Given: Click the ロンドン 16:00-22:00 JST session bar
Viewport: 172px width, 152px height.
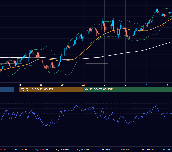Looking at the screenshot, I should click(x=51, y=89).
